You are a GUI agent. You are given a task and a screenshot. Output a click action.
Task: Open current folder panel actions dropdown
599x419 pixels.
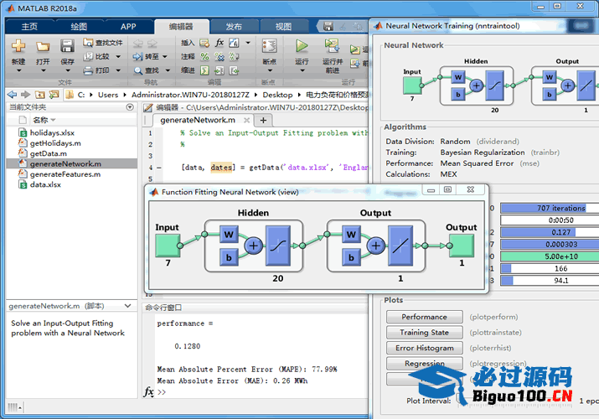pyautogui.click(x=130, y=107)
